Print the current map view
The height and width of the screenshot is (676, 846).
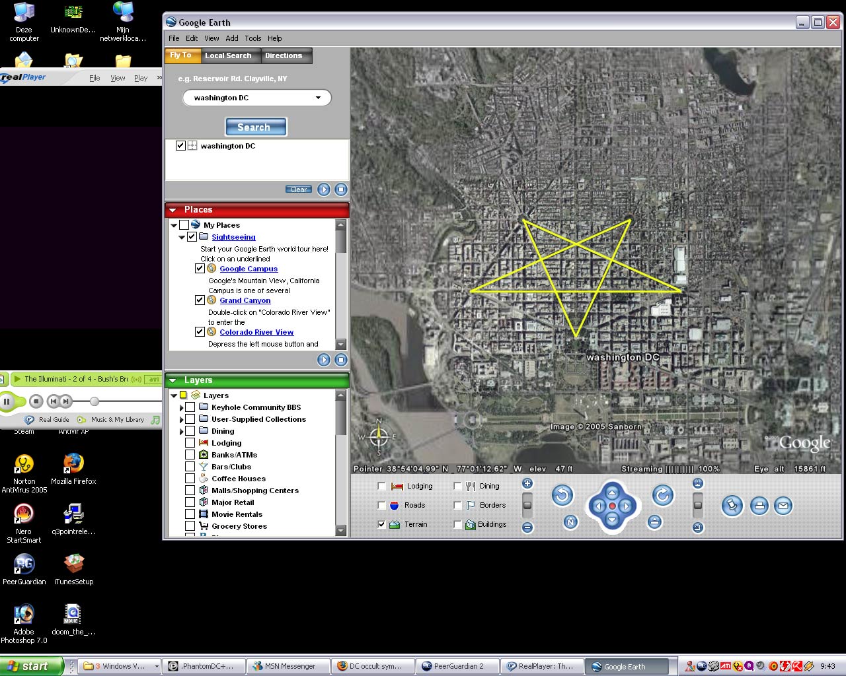759,506
